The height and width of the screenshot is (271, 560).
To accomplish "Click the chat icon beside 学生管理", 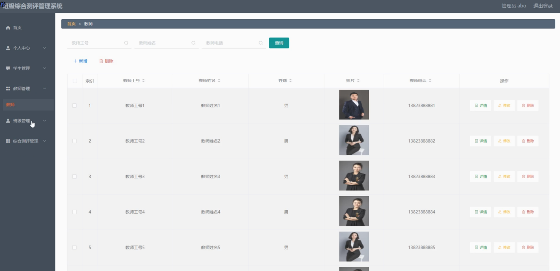I will (8, 69).
